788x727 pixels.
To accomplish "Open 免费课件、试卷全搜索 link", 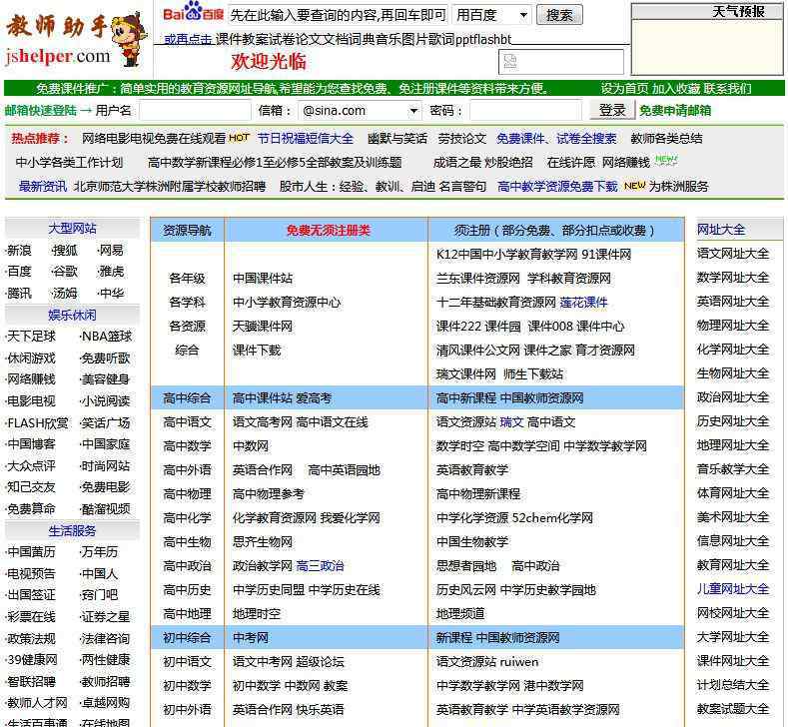I will [x=556, y=138].
